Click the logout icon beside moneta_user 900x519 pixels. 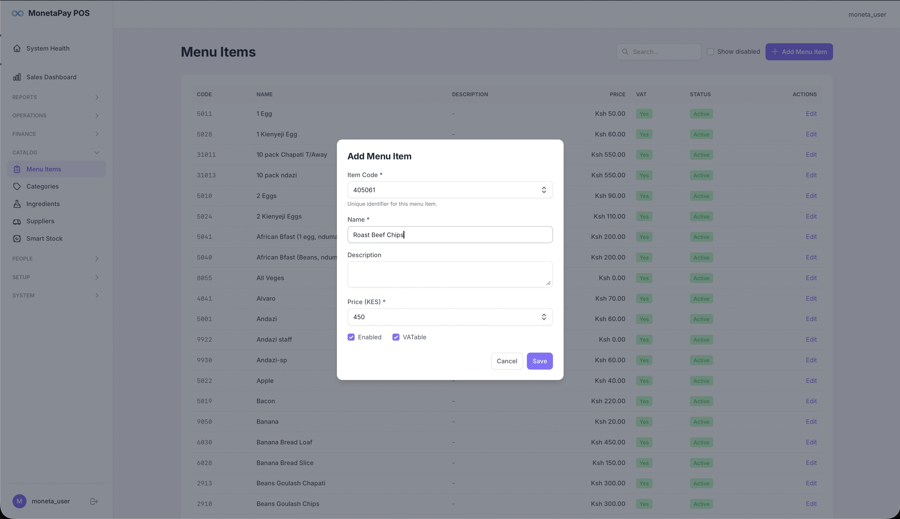(94, 502)
